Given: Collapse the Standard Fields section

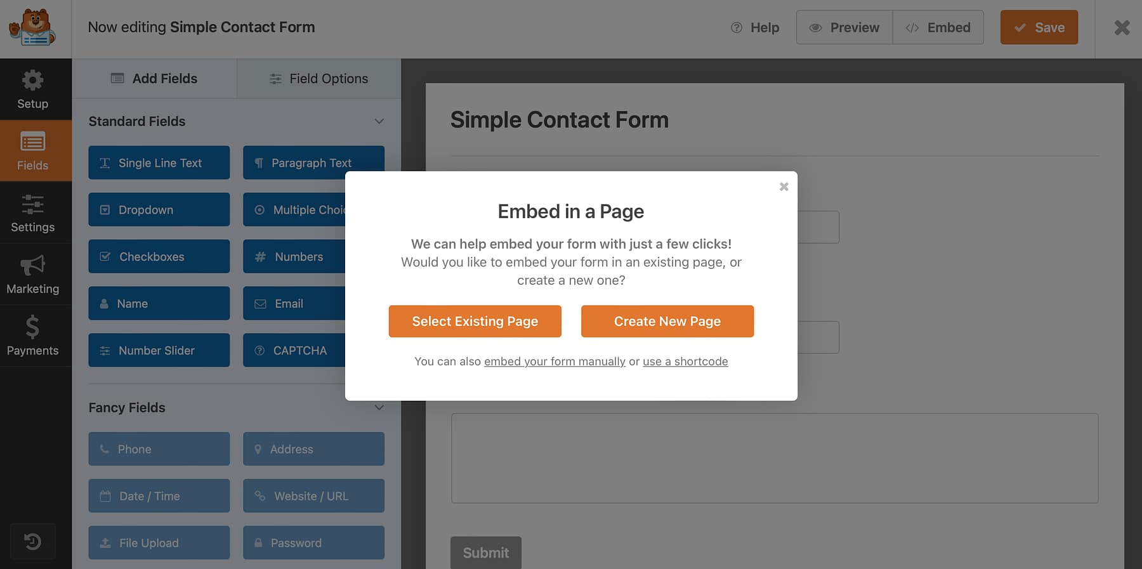Looking at the screenshot, I should tap(379, 121).
